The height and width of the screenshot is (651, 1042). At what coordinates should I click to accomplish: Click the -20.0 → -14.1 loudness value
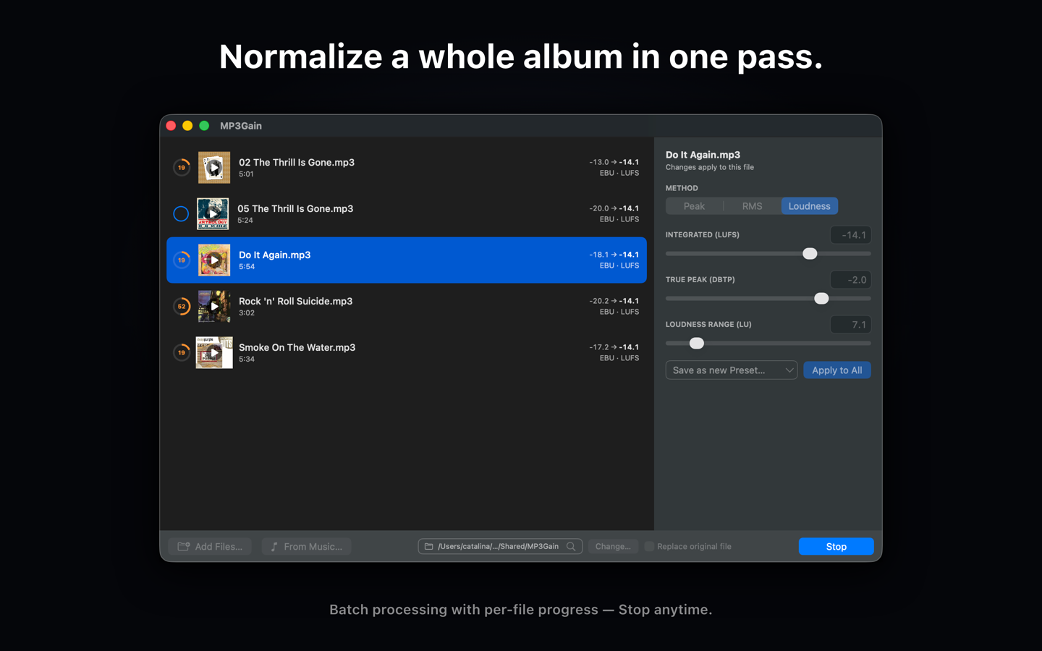pos(614,208)
